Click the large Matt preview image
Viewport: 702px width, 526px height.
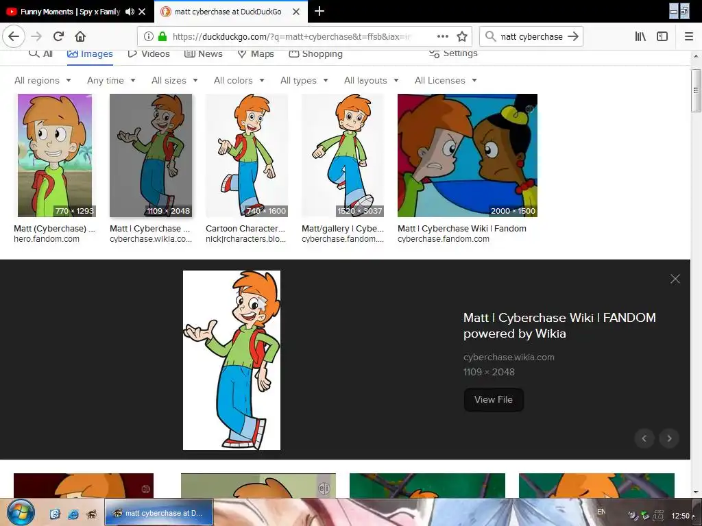point(232,360)
